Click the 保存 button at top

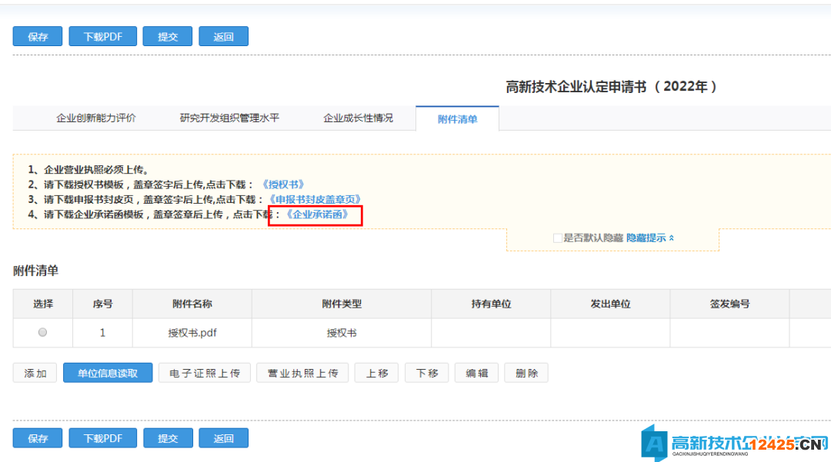[x=37, y=35]
